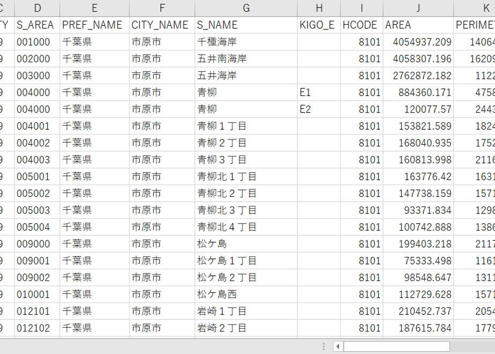This screenshot has width=495, height=354.
Task: Click AREA value 120077.57
Action: [418, 109]
